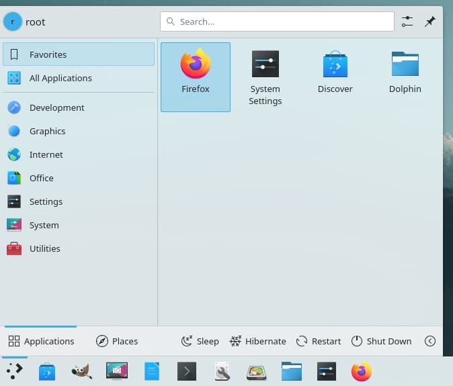Open Dolphin file manager in Favorites
The image size is (453, 386).
(x=405, y=77)
